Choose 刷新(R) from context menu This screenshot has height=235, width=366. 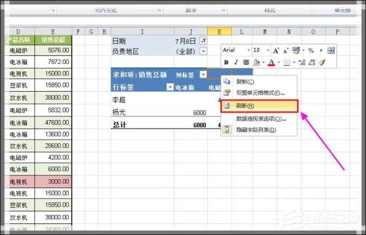click(x=259, y=106)
